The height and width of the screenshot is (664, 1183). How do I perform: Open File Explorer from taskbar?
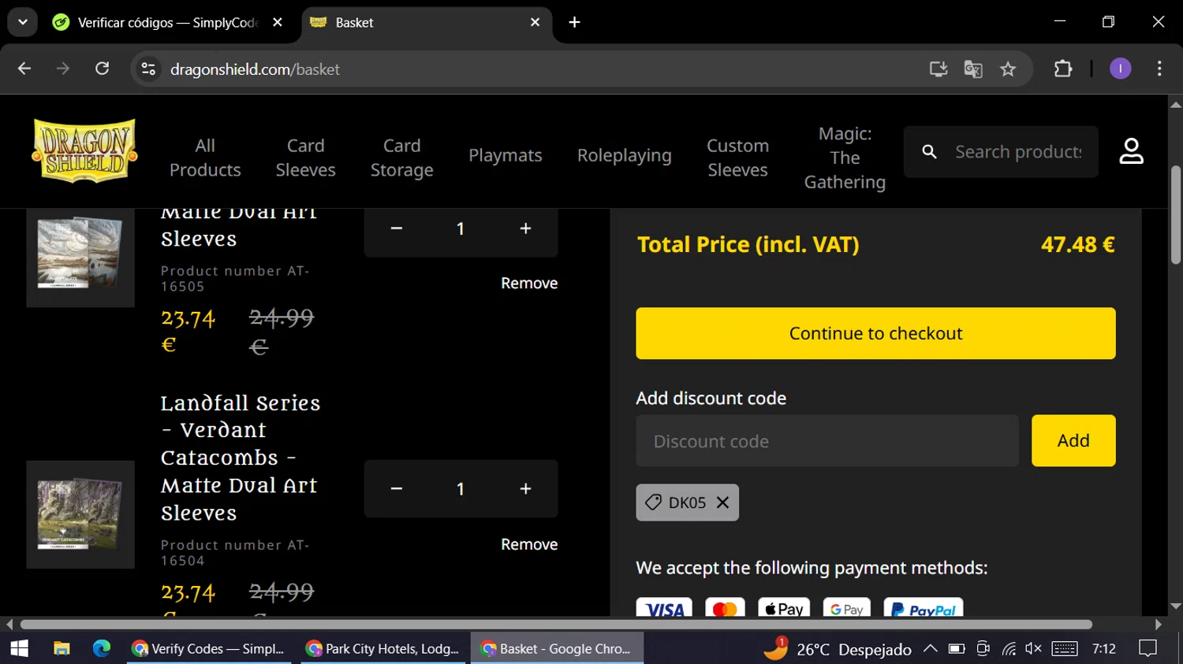tap(62, 648)
